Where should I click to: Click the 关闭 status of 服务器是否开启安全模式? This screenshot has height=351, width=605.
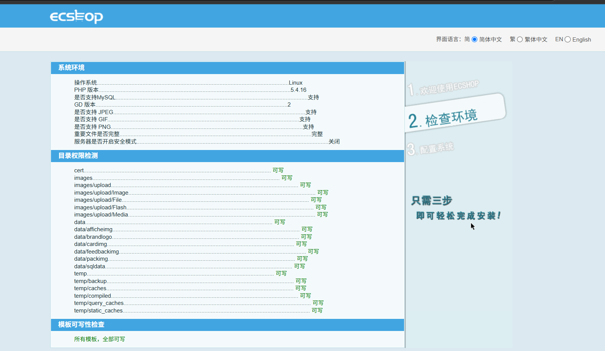[x=334, y=142]
